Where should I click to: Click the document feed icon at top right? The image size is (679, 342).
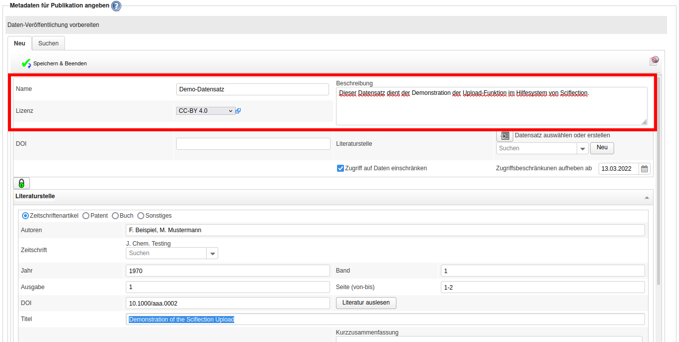point(654,61)
